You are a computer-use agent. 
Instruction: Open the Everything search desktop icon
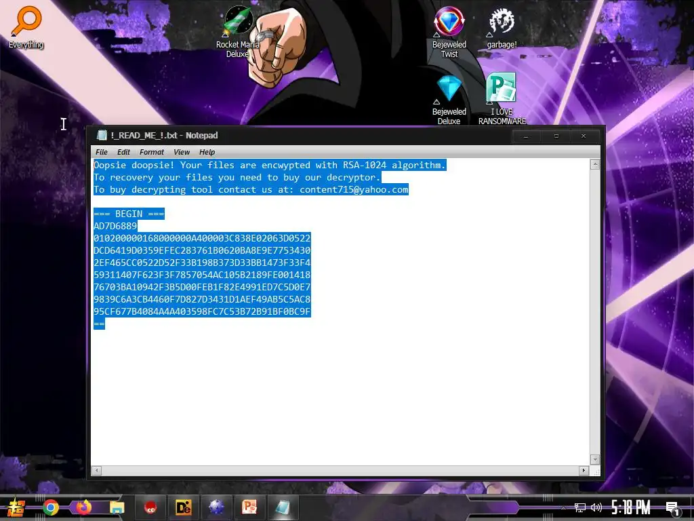point(26,27)
